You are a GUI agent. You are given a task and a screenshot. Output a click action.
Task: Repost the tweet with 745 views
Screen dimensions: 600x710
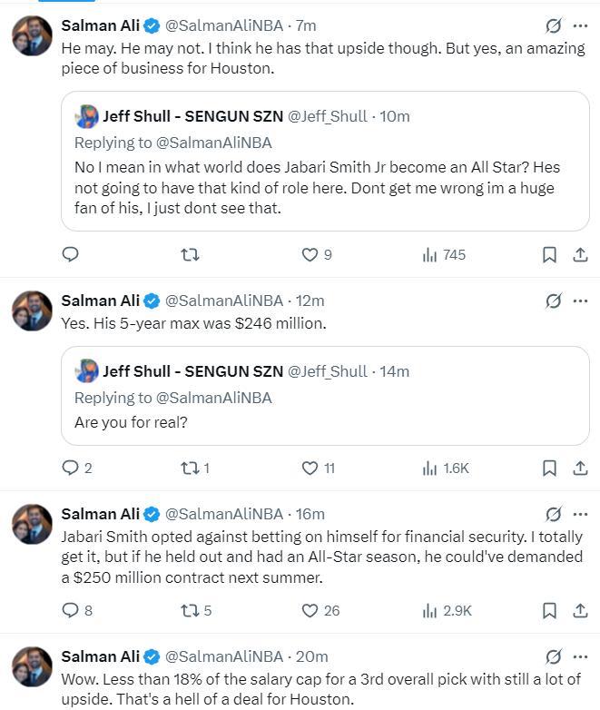point(190,255)
